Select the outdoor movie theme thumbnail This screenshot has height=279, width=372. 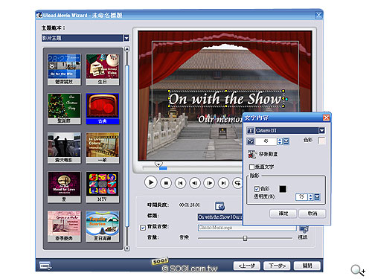pos(64,148)
